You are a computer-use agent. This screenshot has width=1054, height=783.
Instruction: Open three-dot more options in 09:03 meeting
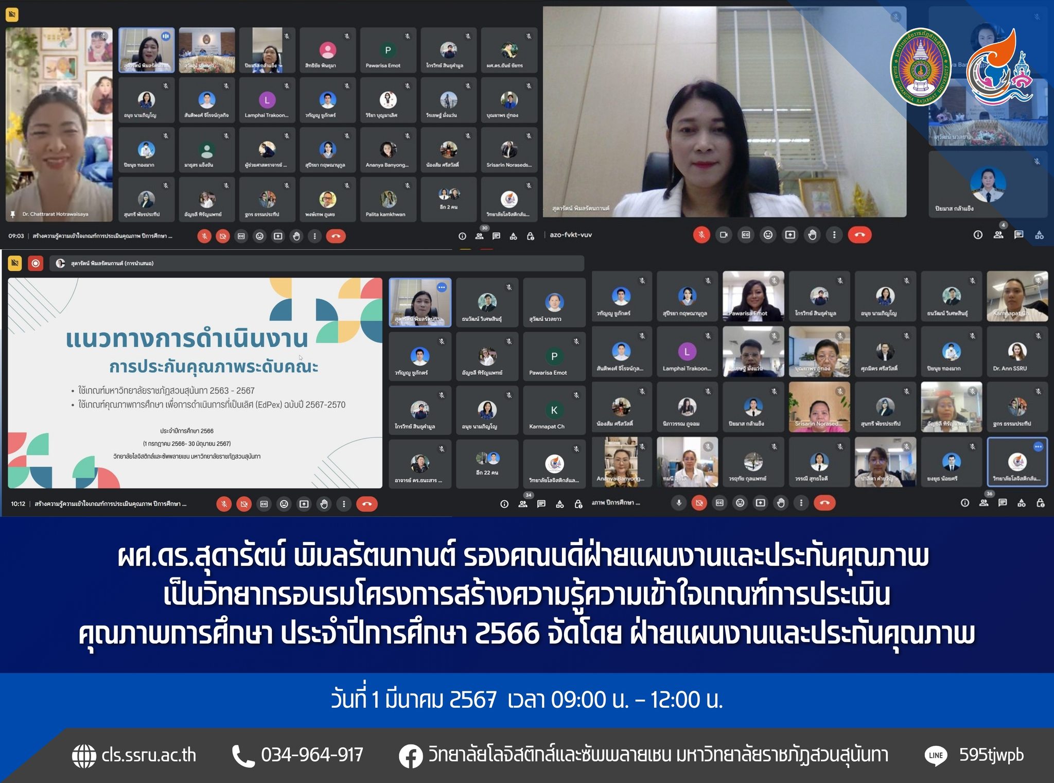coord(315,236)
